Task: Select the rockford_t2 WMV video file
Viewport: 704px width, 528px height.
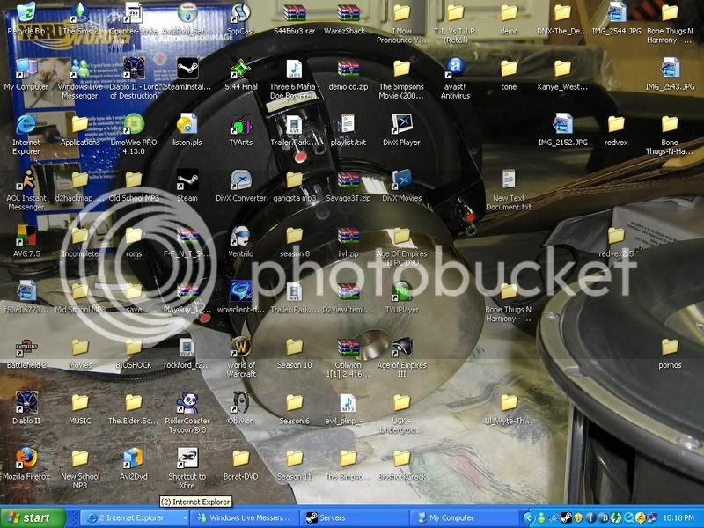Action: [x=187, y=347]
